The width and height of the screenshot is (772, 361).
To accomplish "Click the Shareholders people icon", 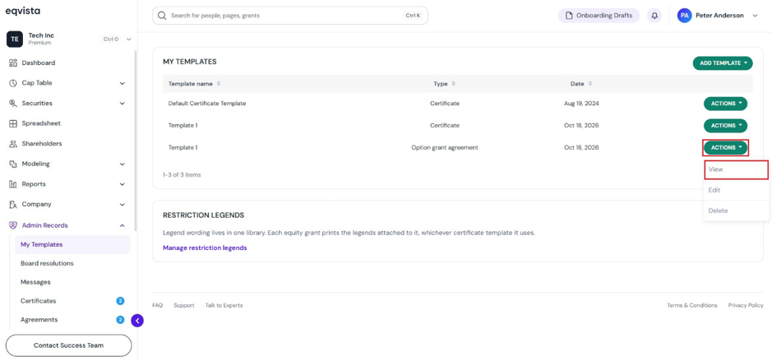I will click(13, 144).
